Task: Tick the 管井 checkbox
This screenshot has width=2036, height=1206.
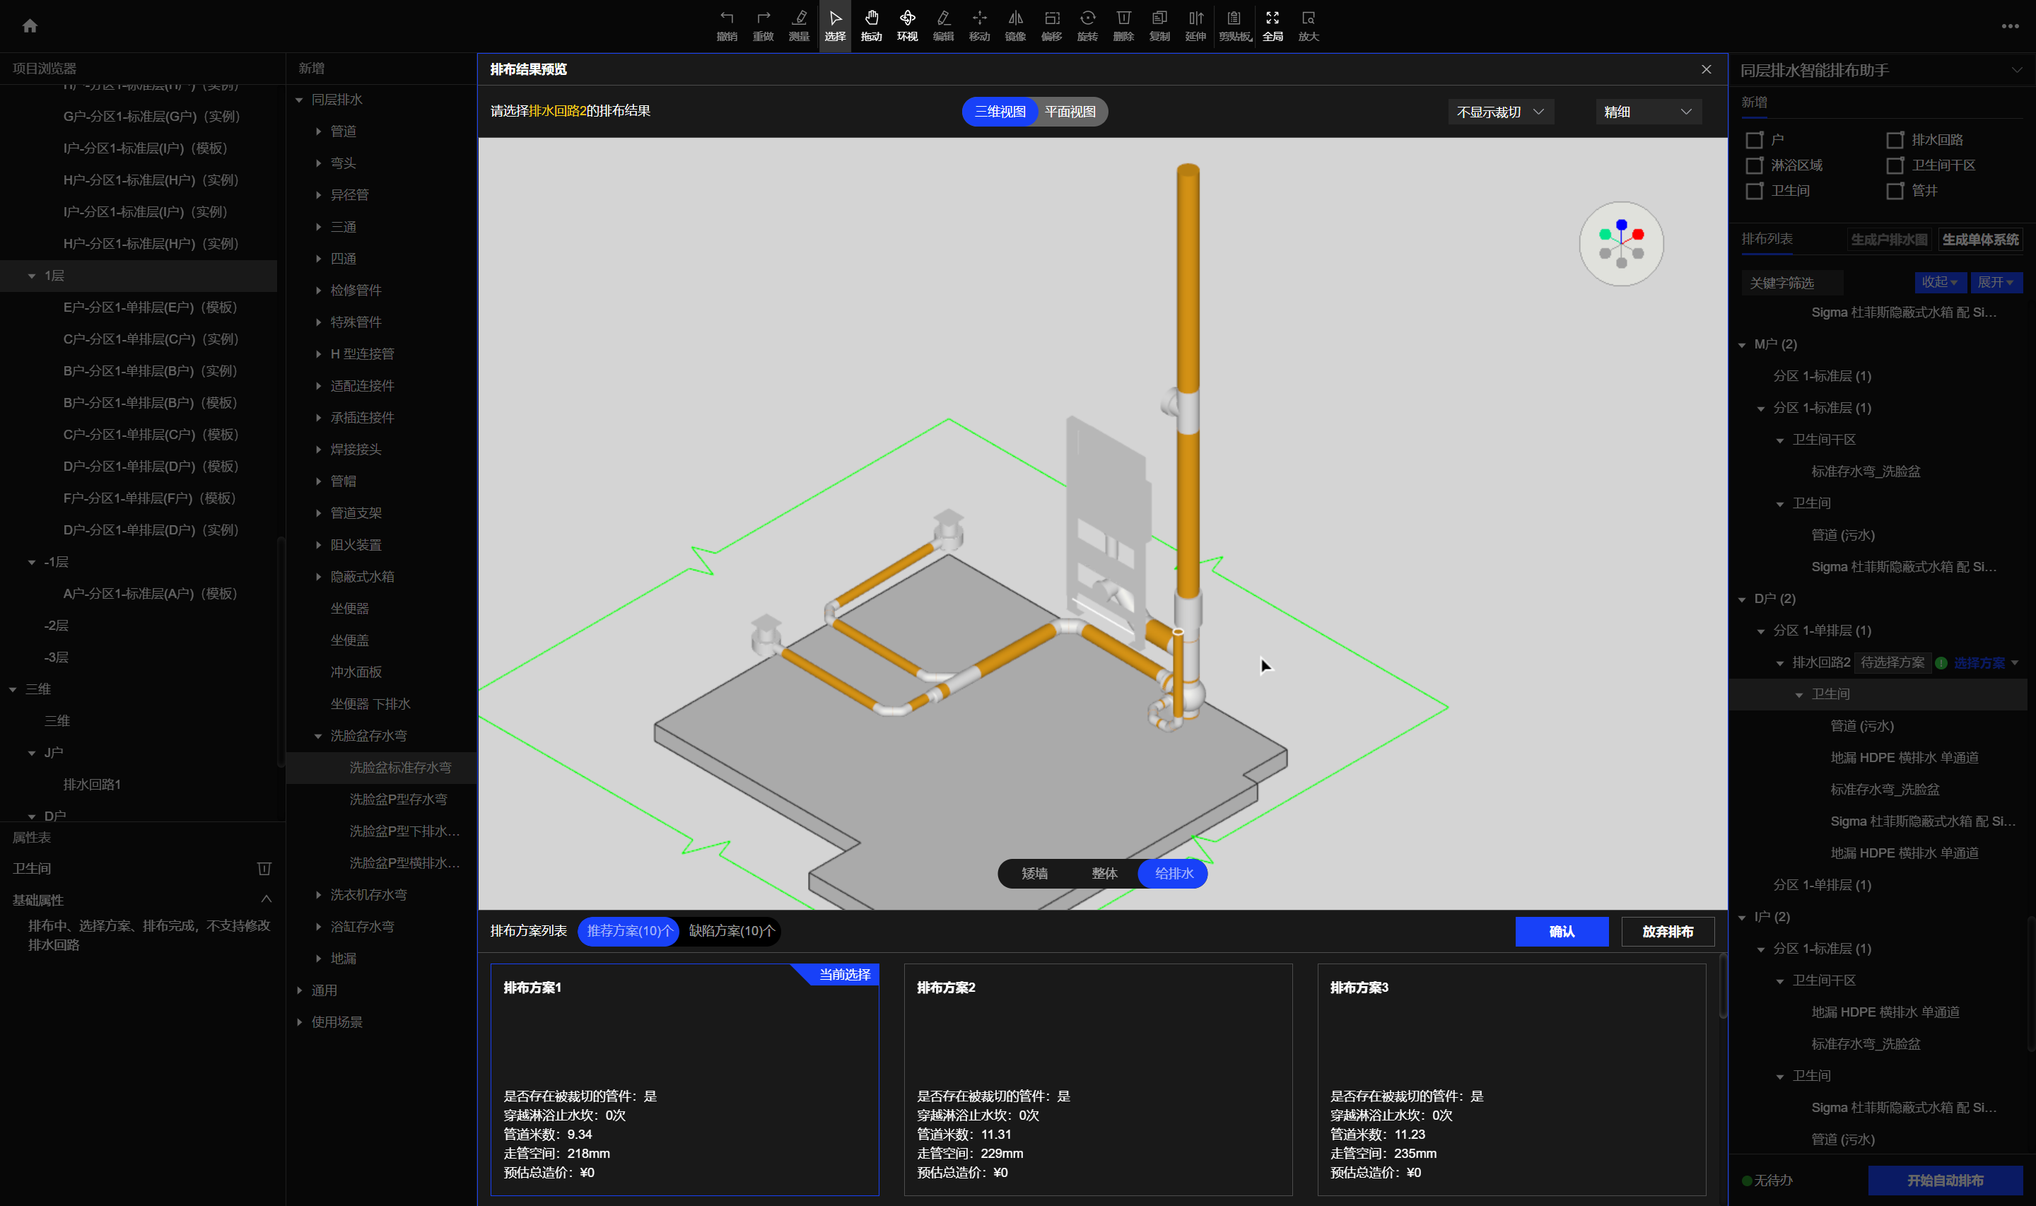Action: click(1895, 191)
